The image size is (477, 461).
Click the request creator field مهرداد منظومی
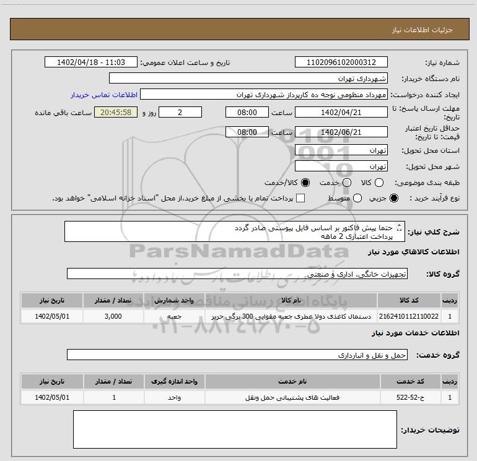click(x=264, y=95)
